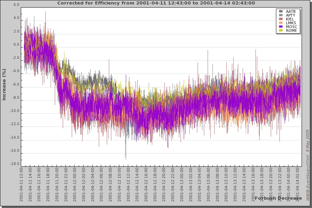This screenshot has width=312, height=208.
Task: Select the KIEL legend label
Action: point(290,19)
